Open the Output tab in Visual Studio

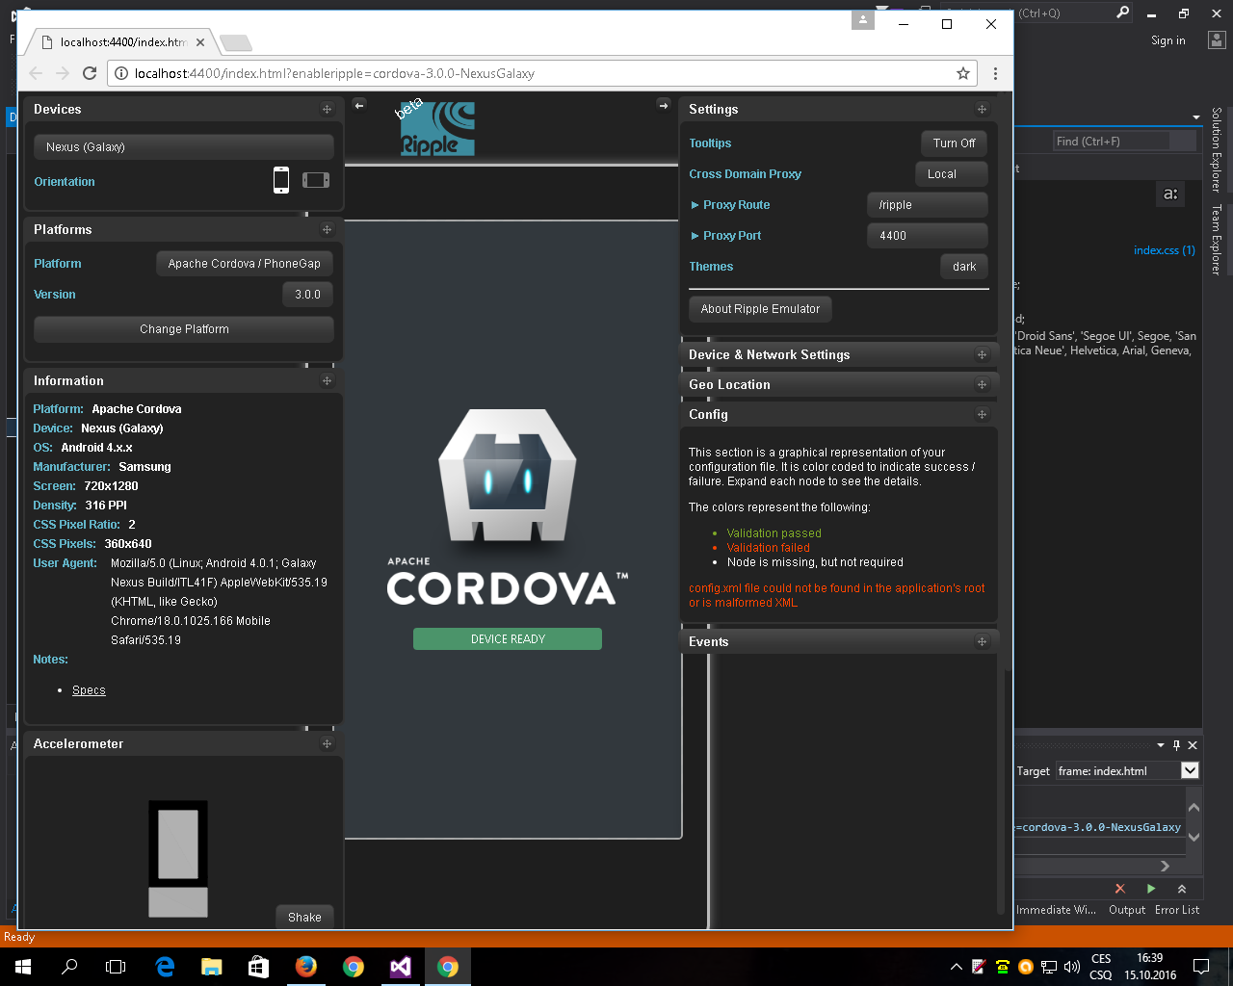pyautogui.click(x=1127, y=910)
